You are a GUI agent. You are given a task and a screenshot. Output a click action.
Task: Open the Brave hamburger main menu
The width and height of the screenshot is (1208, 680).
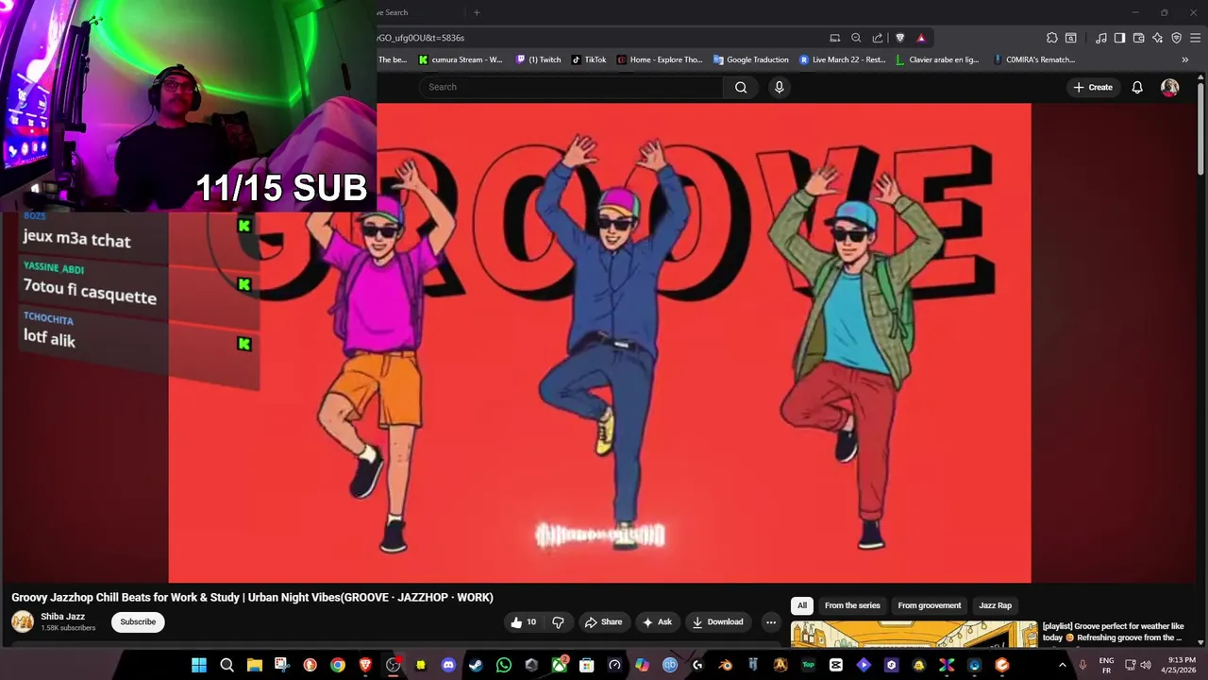click(1196, 38)
